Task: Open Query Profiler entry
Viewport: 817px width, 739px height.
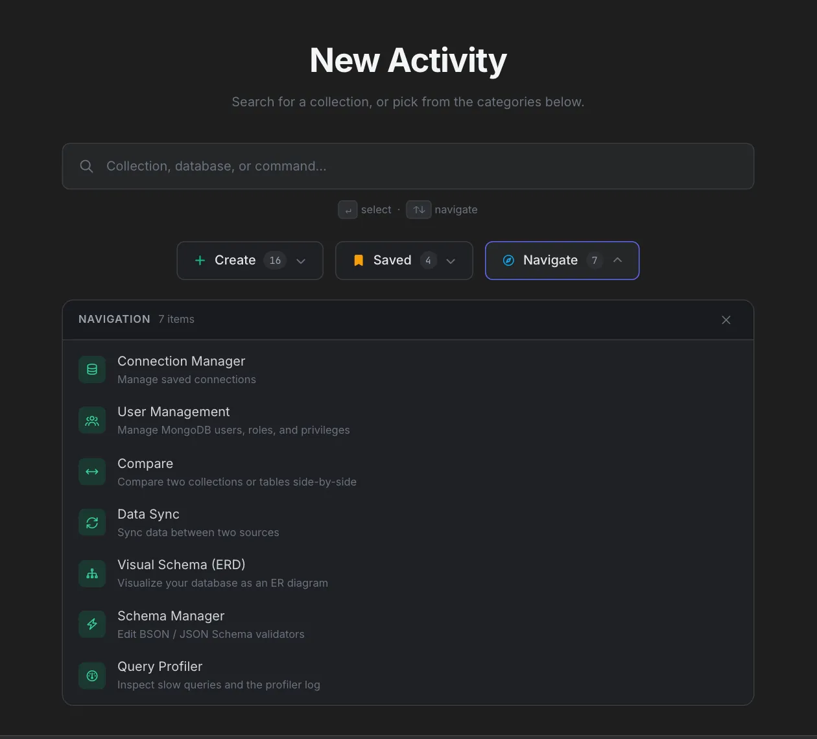Action: coord(408,675)
